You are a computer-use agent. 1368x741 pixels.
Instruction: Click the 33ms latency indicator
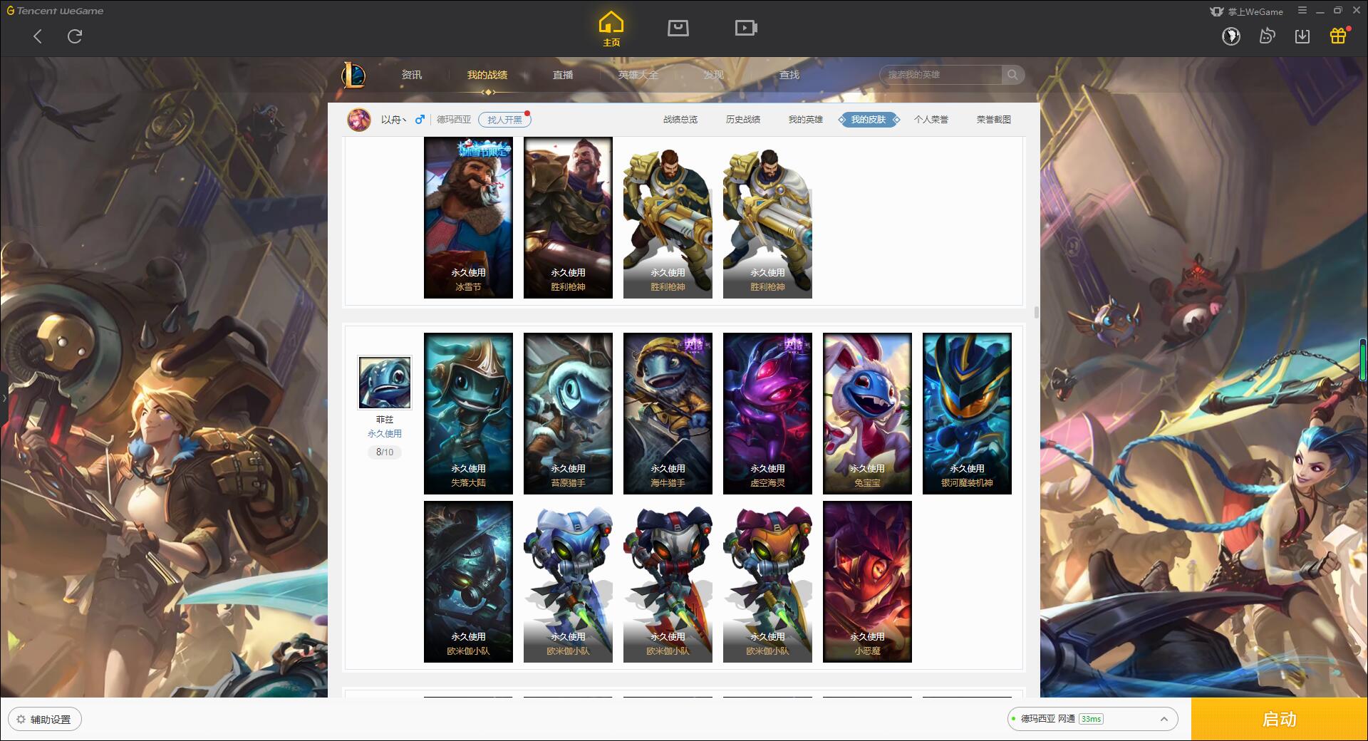click(1091, 719)
